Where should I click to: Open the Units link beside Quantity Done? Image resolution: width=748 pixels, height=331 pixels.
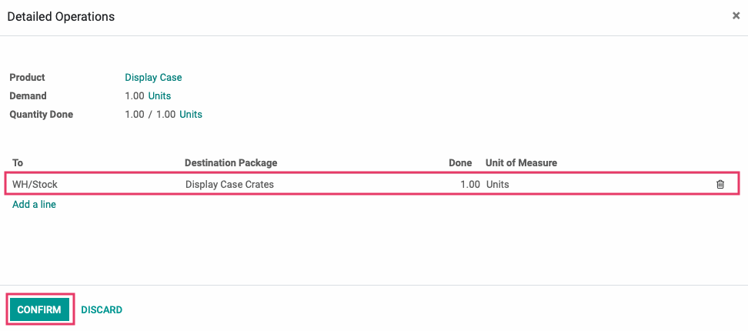[x=191, y=115]
